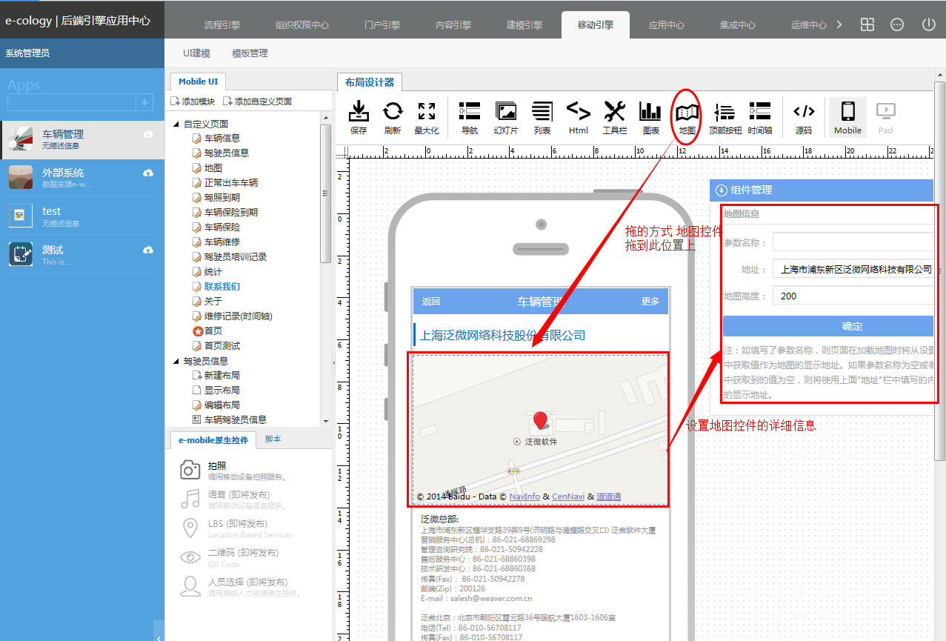The image size is (946, 641).
Task: Click cloud icon beside 外部系统 app
Action: [148, 173]
